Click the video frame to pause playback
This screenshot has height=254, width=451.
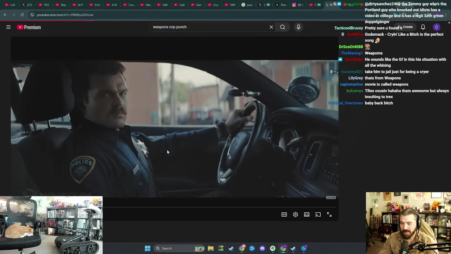(174, 129)
